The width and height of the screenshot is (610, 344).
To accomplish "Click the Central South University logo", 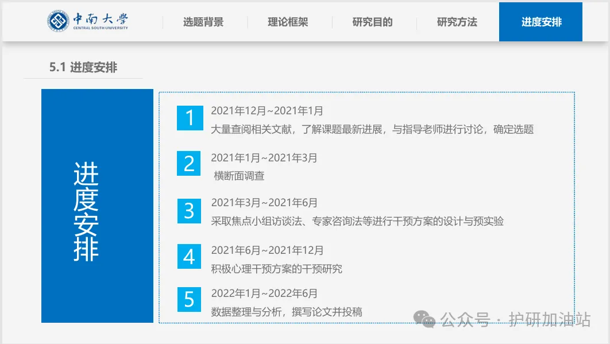I will (88, 21).
